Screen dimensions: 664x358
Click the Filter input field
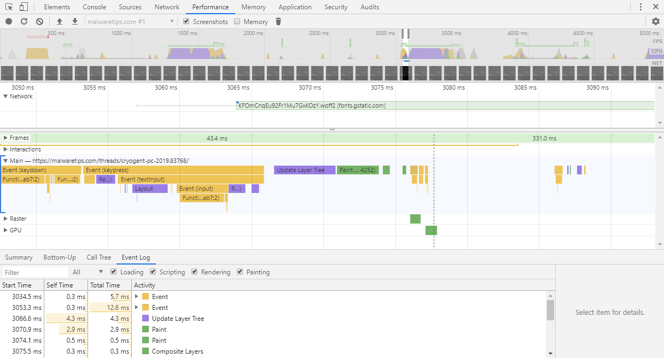tap(34, 272)
